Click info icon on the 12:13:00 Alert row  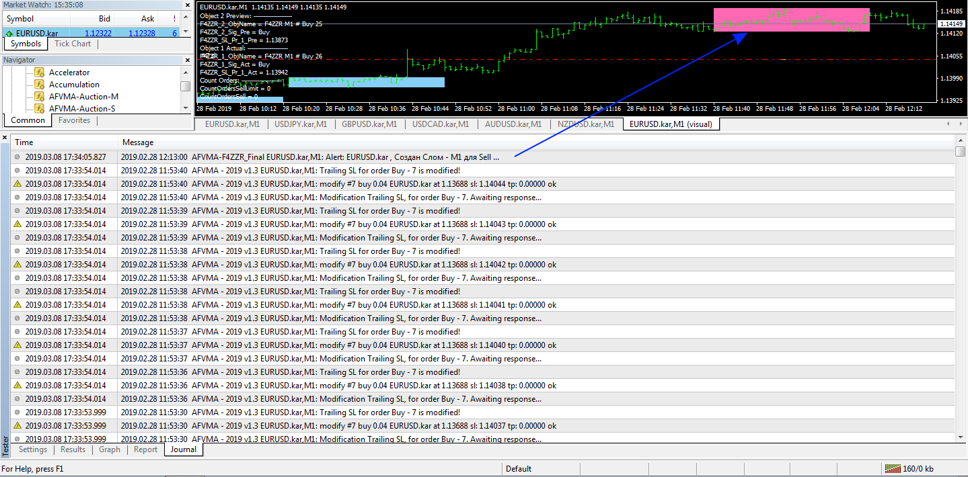17,157
